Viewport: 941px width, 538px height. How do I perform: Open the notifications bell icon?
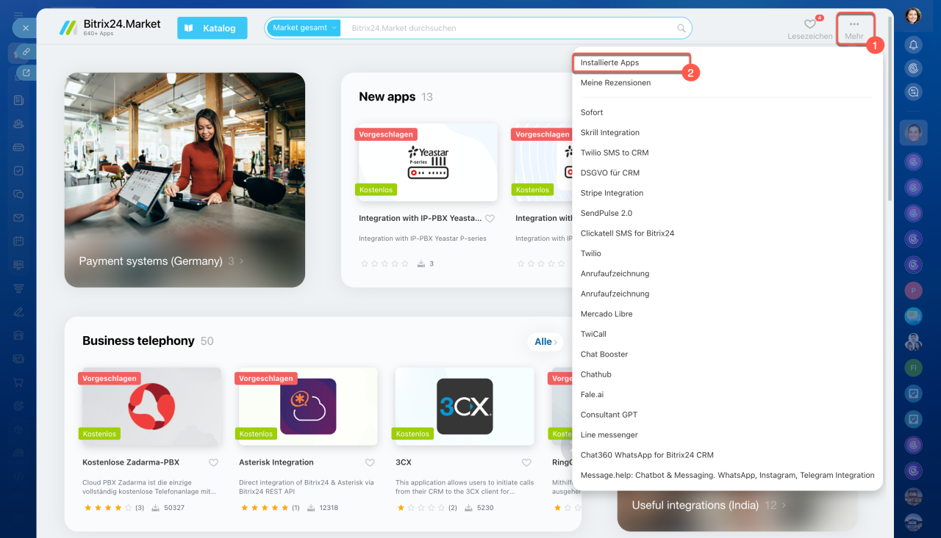click(x=913, y=46)
